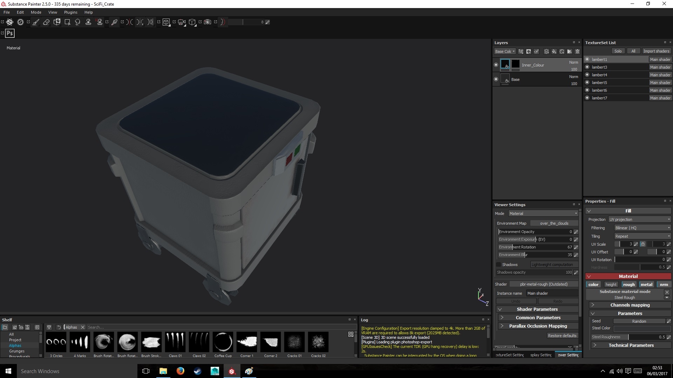Select the Grunges shelf category
This screenshot has width=673, height=378.
(17, 351)
